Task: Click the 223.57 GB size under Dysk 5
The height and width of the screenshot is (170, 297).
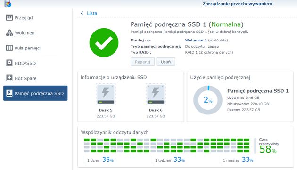Action: click(106, 116)
